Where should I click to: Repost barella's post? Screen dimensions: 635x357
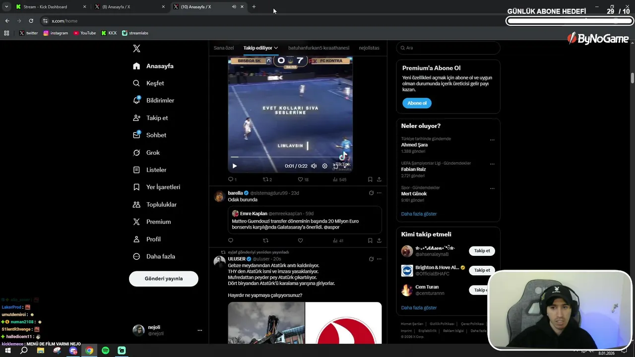click(x=265, y=240)
